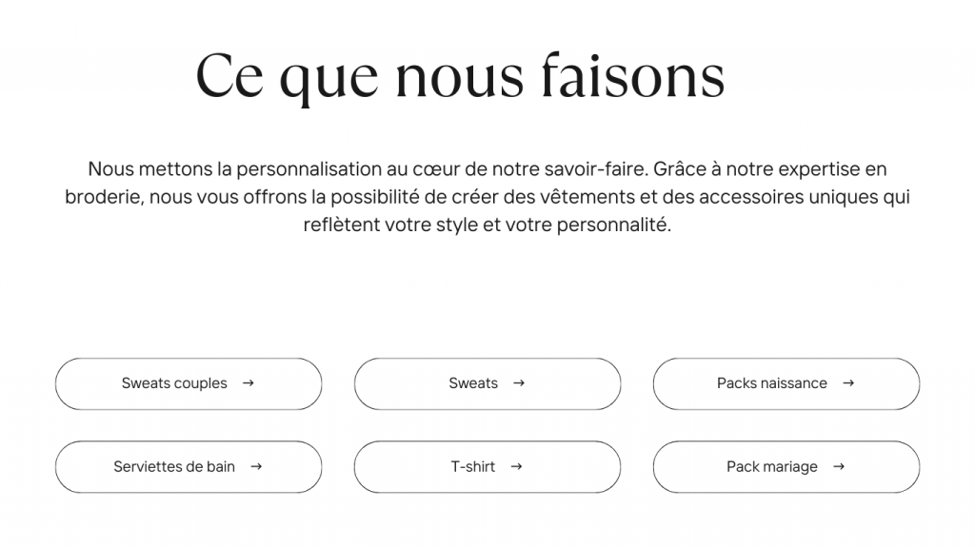Image resolution: width=975 pixels, height=548 pixels.
Task: Select the Serviettes de bain button
Action: 174,467
